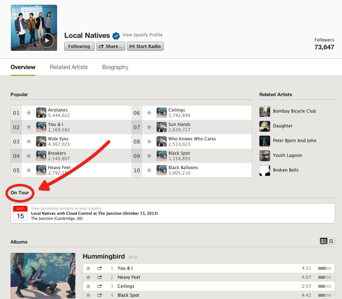This screenshot has height=299, width=342.
Task: Click the popularity bar for You & I
Action: click(325, 268)
